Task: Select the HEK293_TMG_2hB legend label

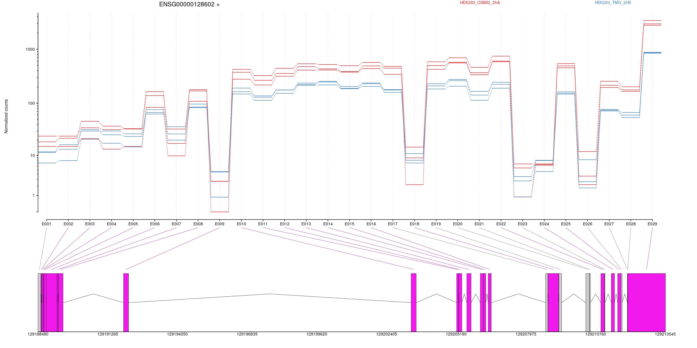Action: (x=613, y=3)
